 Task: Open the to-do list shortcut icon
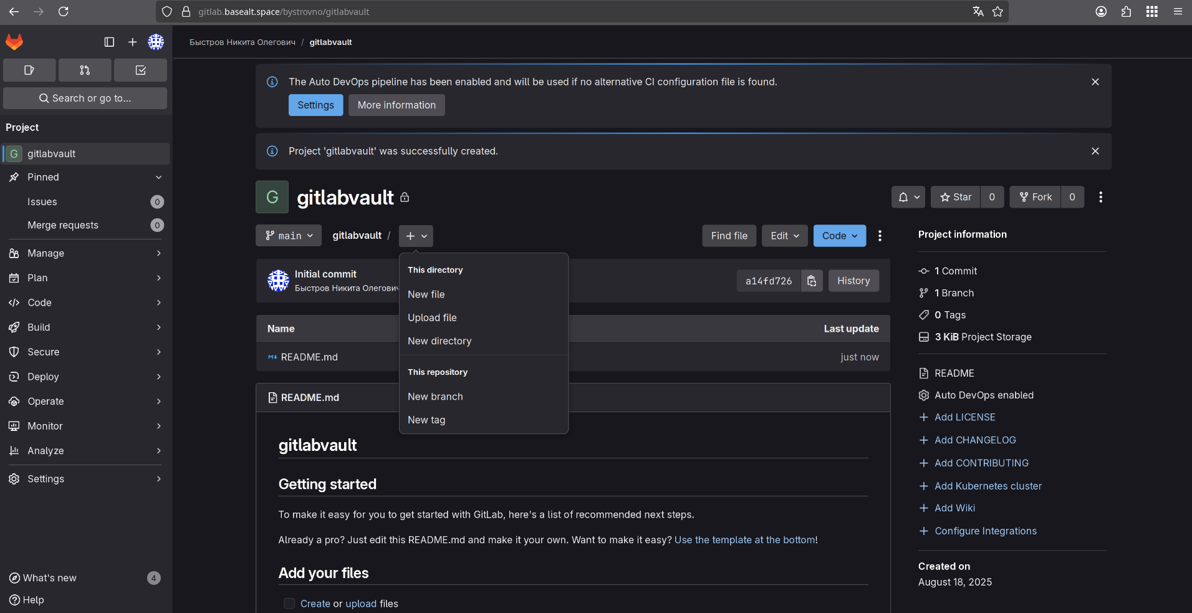pos(141,70)
